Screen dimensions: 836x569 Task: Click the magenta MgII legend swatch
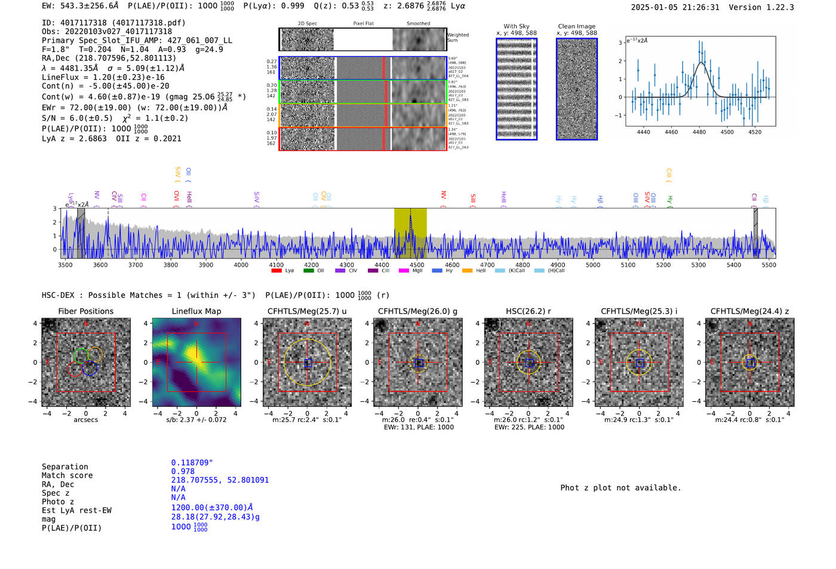click(404, 270)
